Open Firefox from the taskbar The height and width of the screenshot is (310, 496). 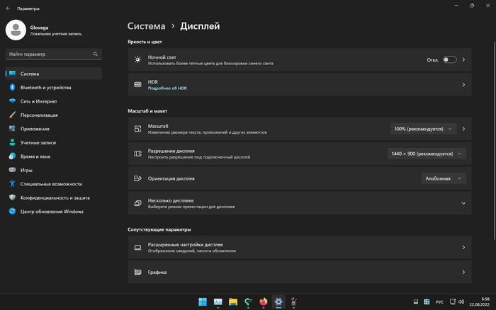click(264, 302)
